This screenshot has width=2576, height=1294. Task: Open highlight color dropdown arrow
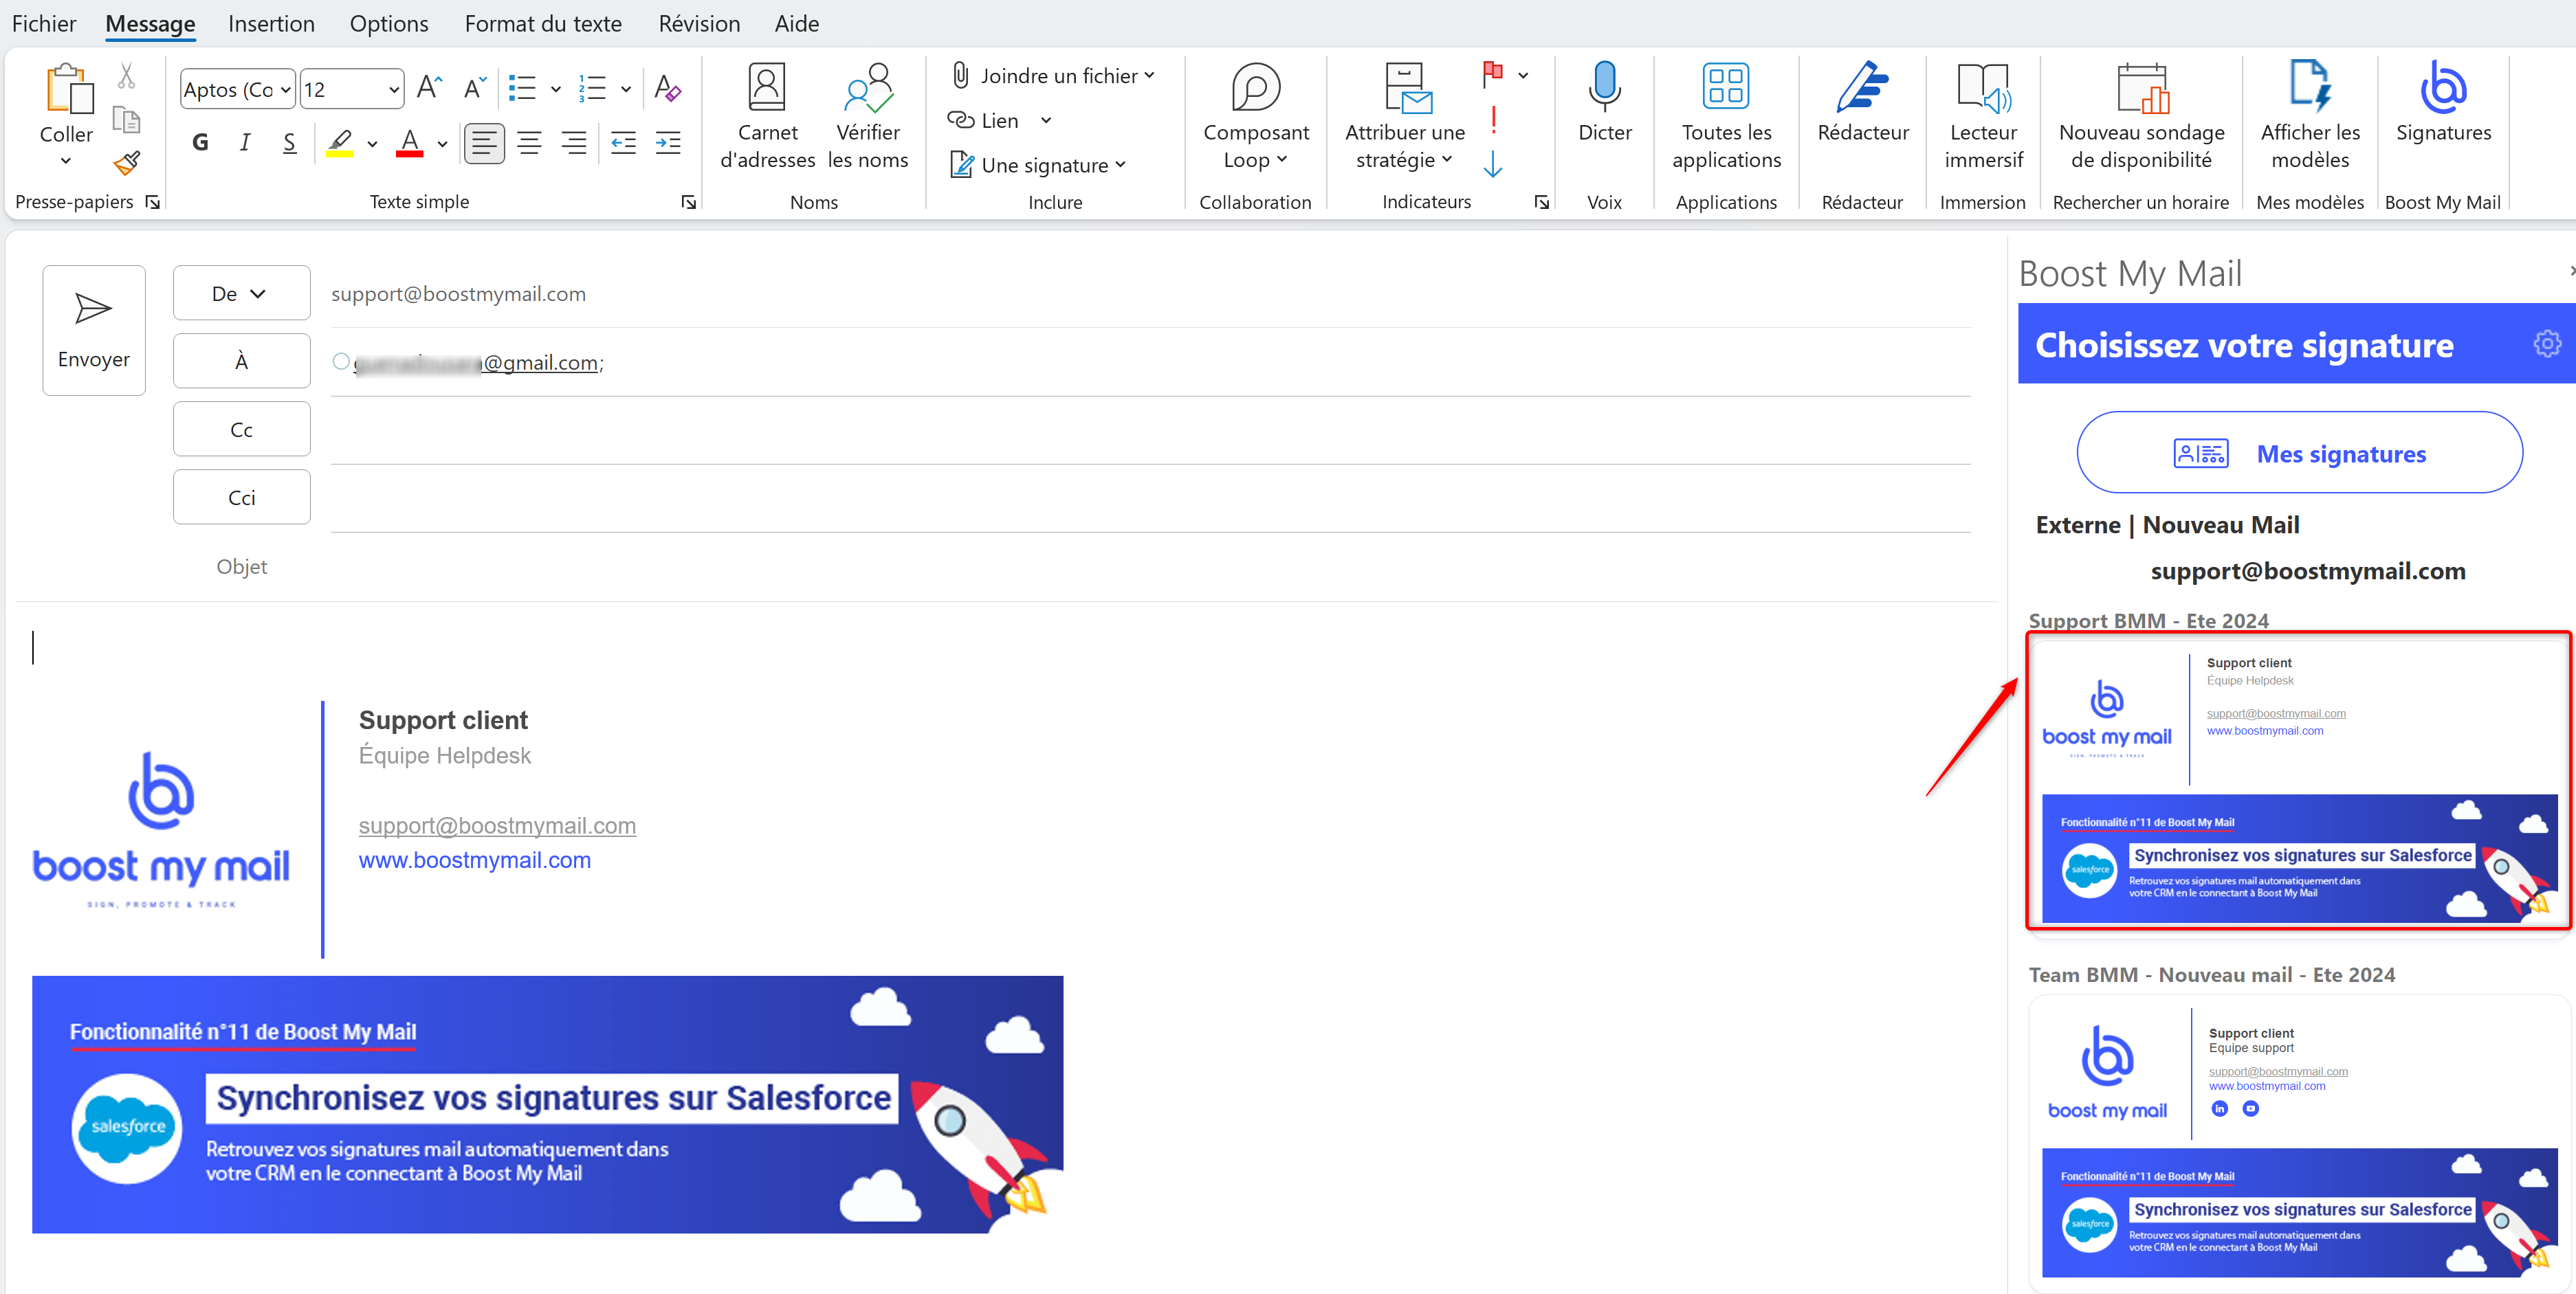[x=372, y=144]
